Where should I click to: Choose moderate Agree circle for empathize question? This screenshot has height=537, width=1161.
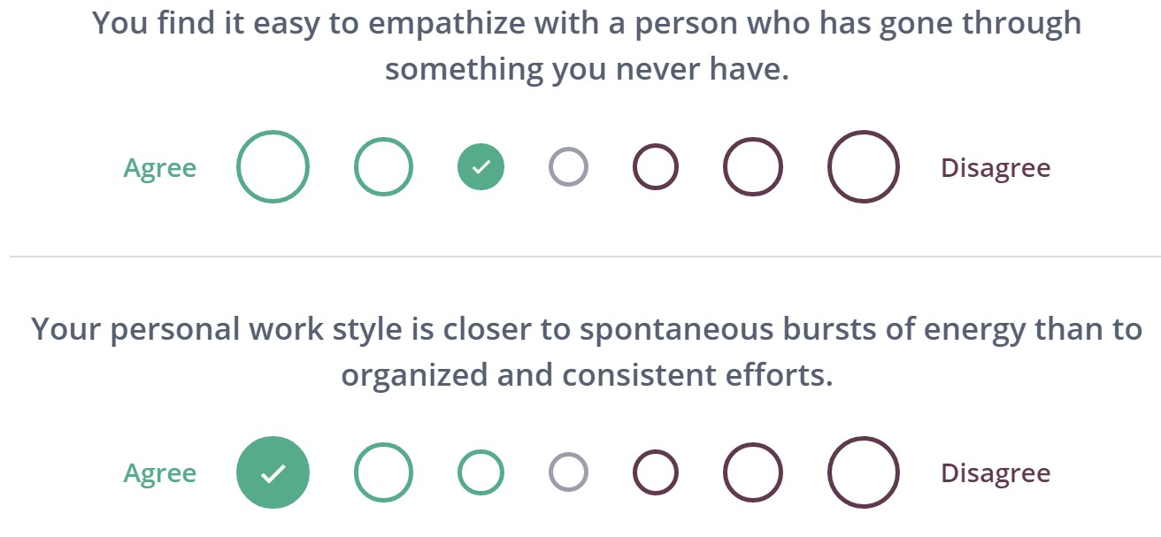383,166
